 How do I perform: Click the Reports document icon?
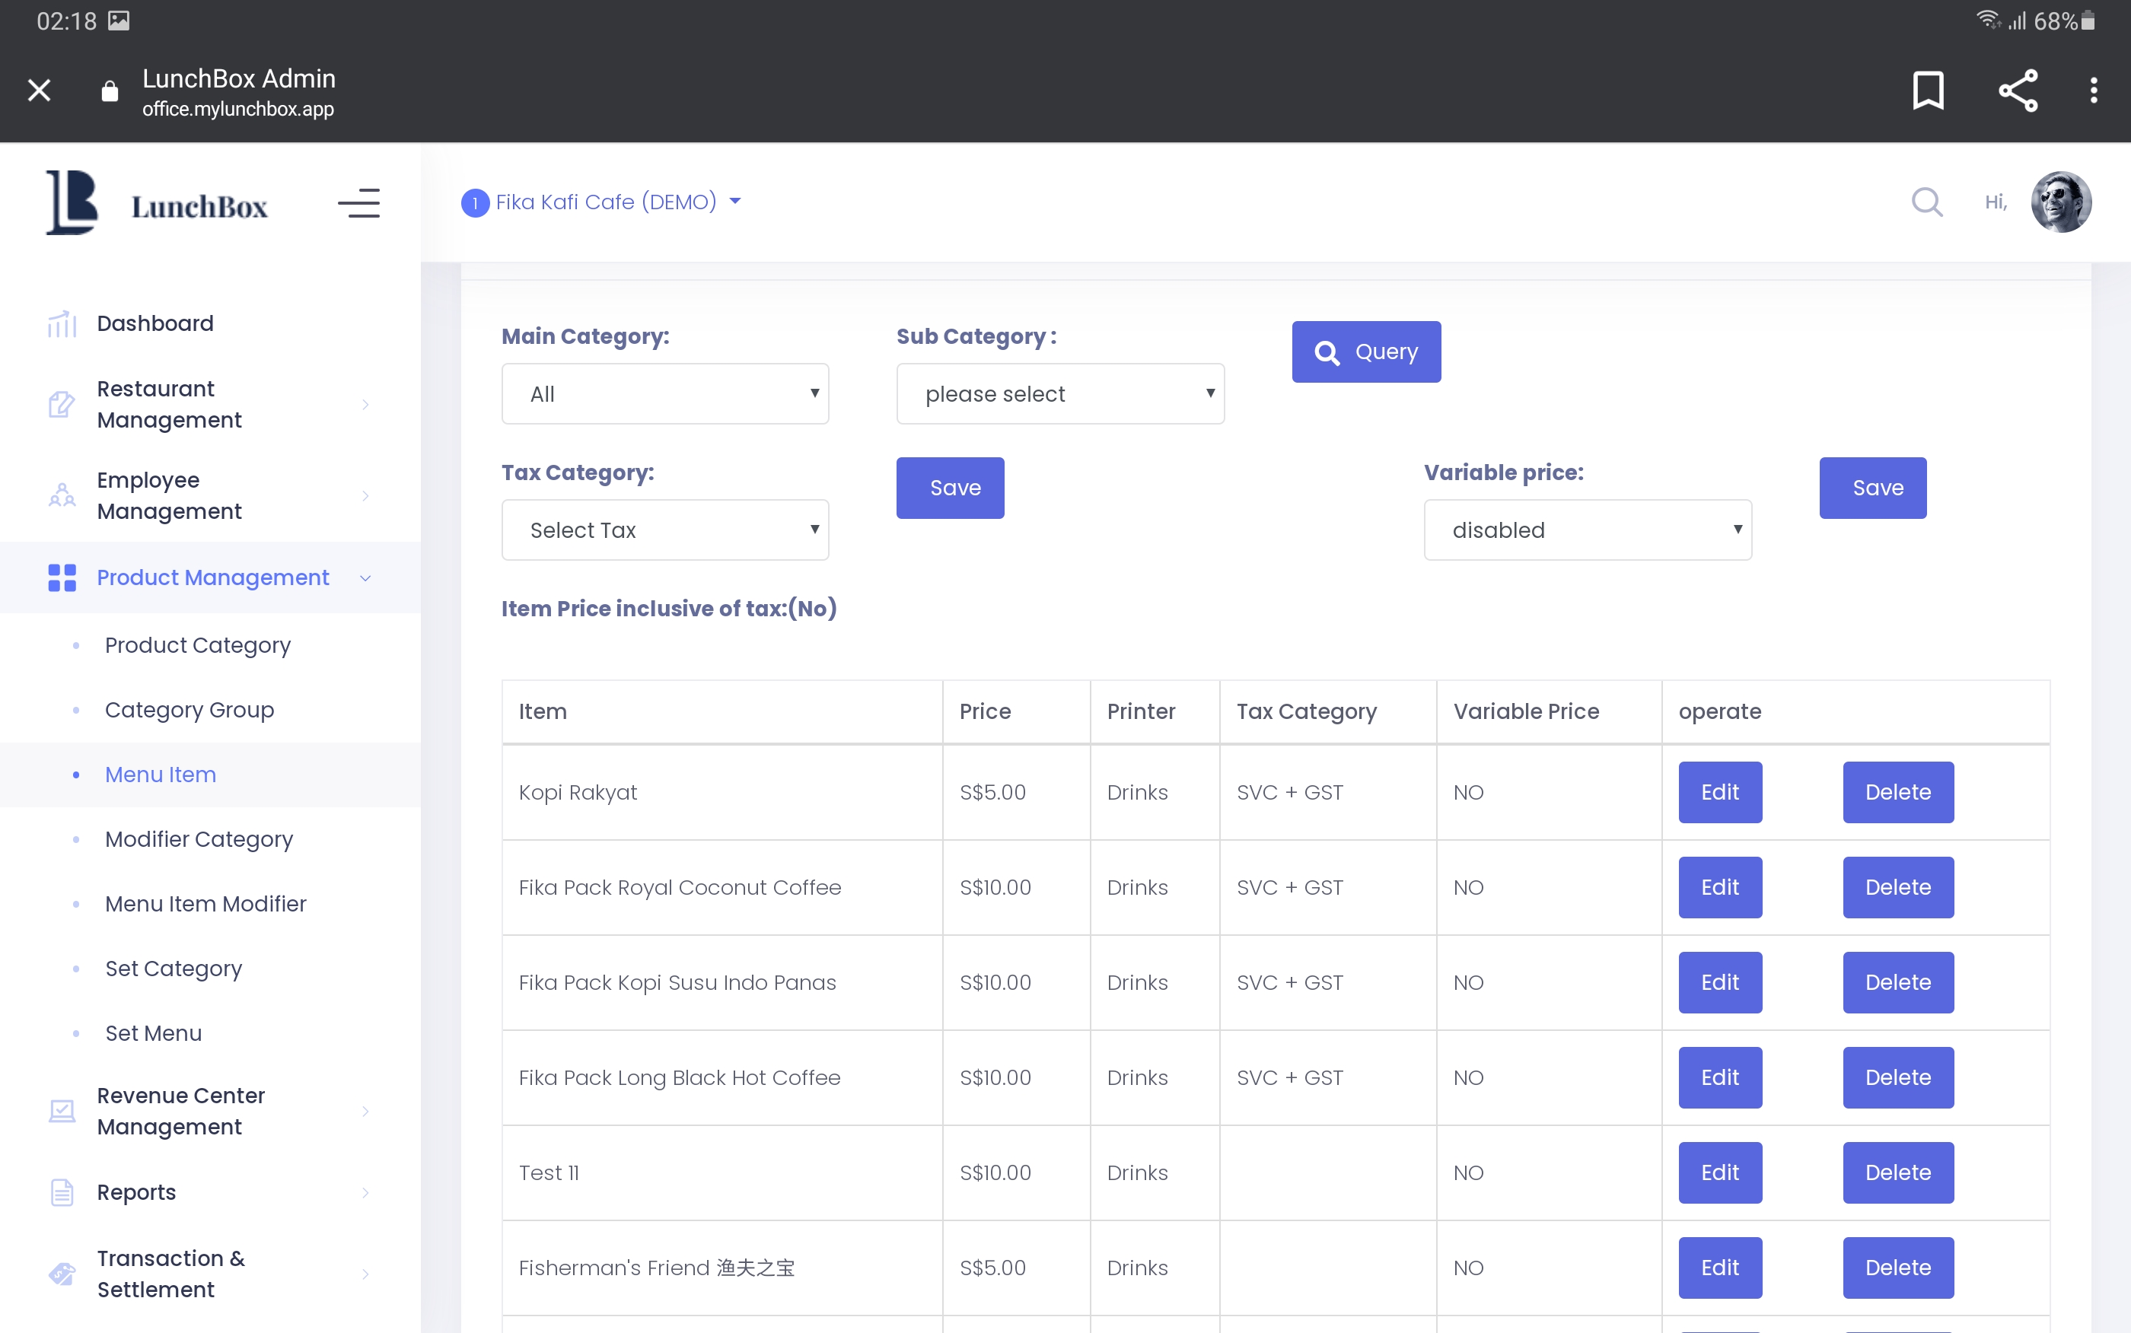pyautogui.click(x=62, y=1192)
